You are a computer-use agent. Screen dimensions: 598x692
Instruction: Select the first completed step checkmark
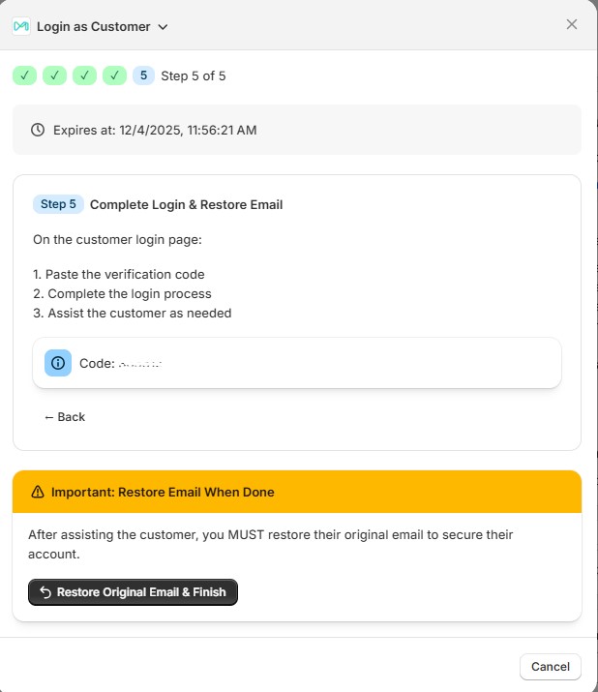point(24,75)
